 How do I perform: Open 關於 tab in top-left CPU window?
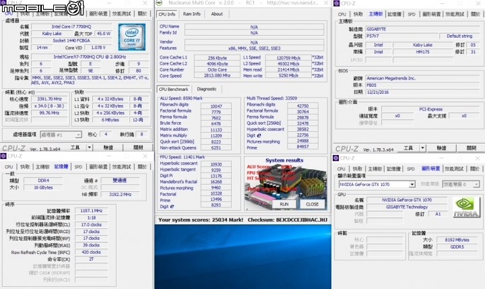click(x=142, y=13)
